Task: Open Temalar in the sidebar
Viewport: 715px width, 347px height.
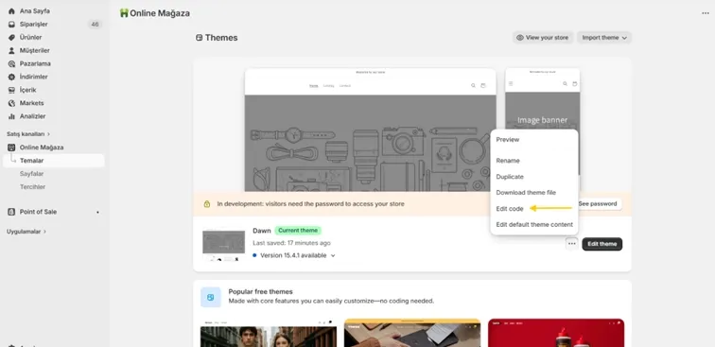Action: pos(54,161)
